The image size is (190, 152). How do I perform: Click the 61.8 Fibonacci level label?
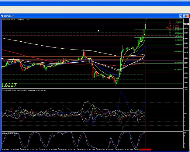click(x=179, y=40)
